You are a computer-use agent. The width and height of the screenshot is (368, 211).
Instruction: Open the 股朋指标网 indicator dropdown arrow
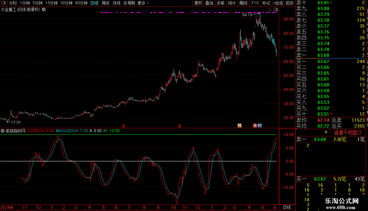(3, 131)
